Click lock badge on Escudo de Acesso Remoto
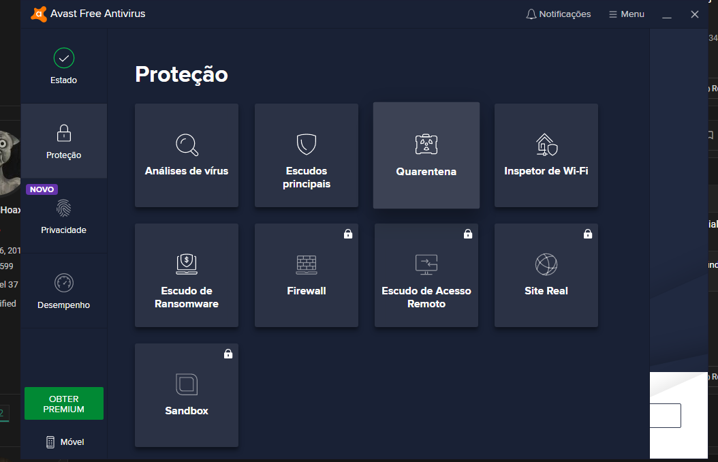 (468, 234)
